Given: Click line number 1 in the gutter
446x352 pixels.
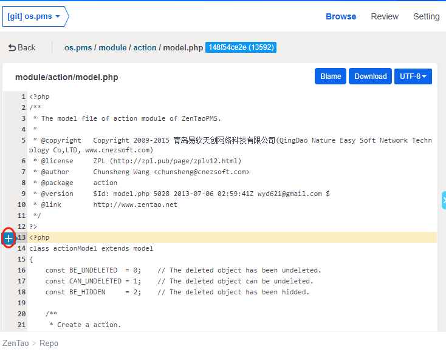Looking at the screenshot, I should click(x=24, y=96).
